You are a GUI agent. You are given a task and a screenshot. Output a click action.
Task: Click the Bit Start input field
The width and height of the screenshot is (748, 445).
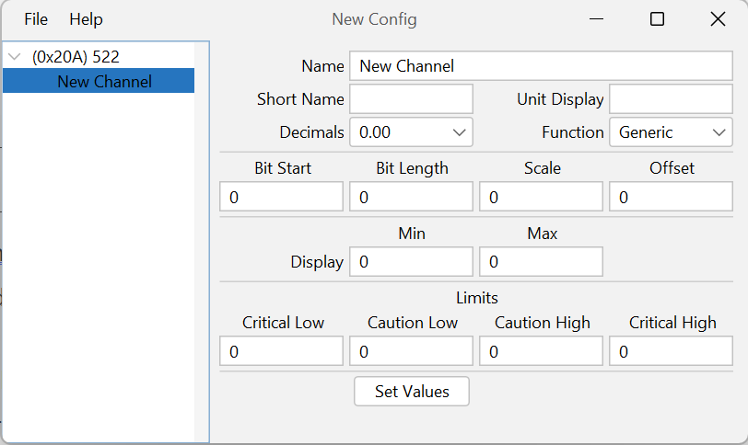coord(281,197)
